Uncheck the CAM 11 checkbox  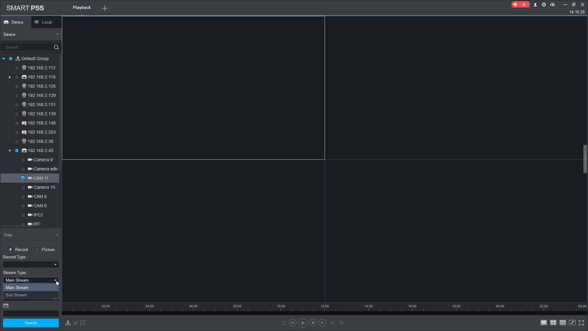coord(23,178)
